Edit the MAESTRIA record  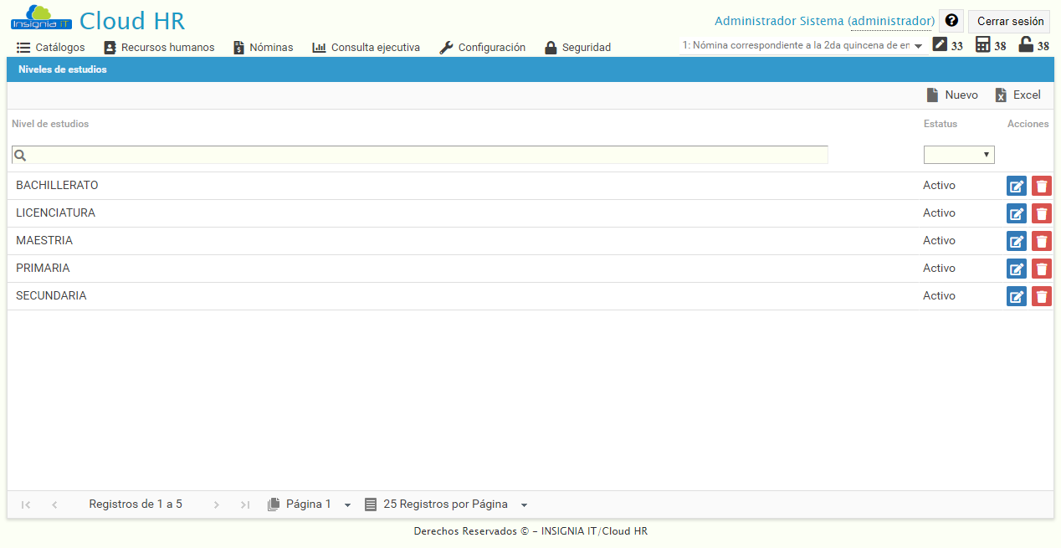pos(1016,241)
